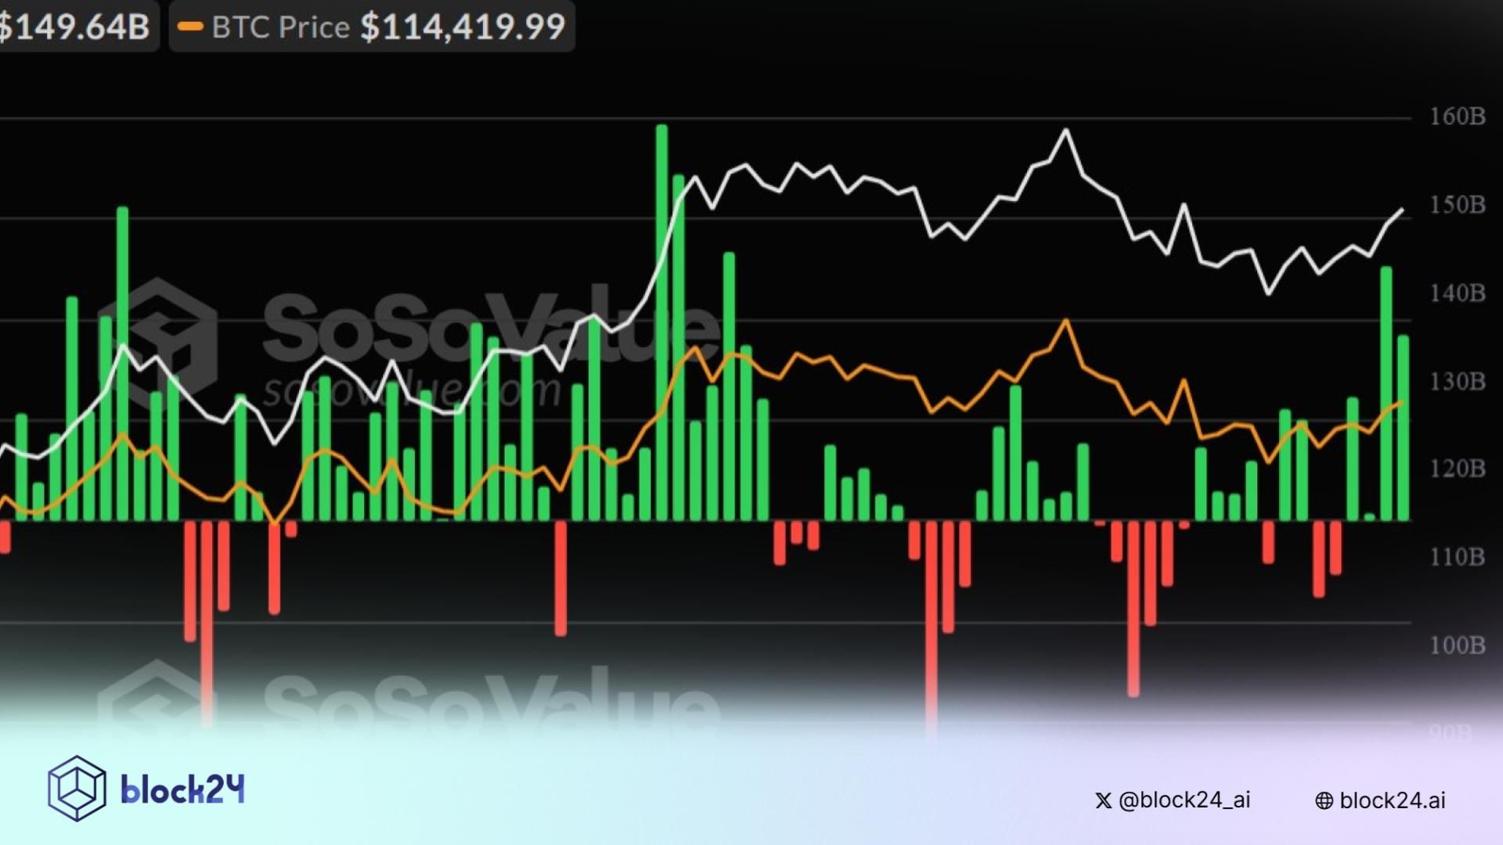Select the tallest green volume bar
Viewport: 1503px width, 845px height.
[661, 313]
